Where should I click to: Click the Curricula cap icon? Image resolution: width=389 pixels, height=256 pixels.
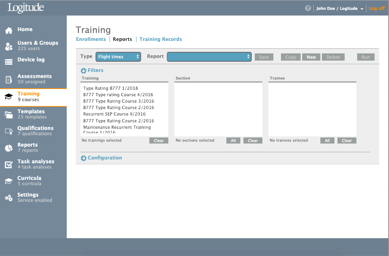9,181
